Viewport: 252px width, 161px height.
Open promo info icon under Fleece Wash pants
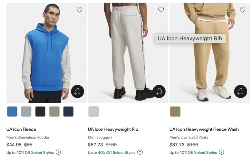tap(221, 152)
